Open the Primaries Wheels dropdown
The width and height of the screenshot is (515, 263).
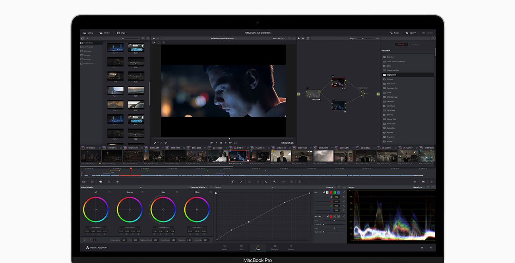tap(198, 187)
